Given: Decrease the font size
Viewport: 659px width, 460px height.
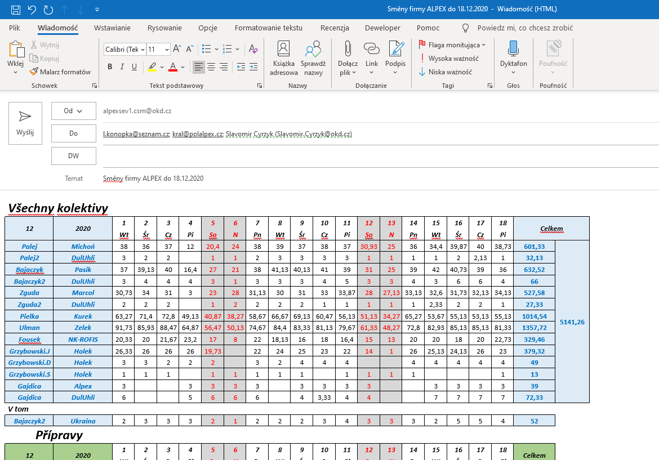Looking at the screenshot, I should (190, 49).
